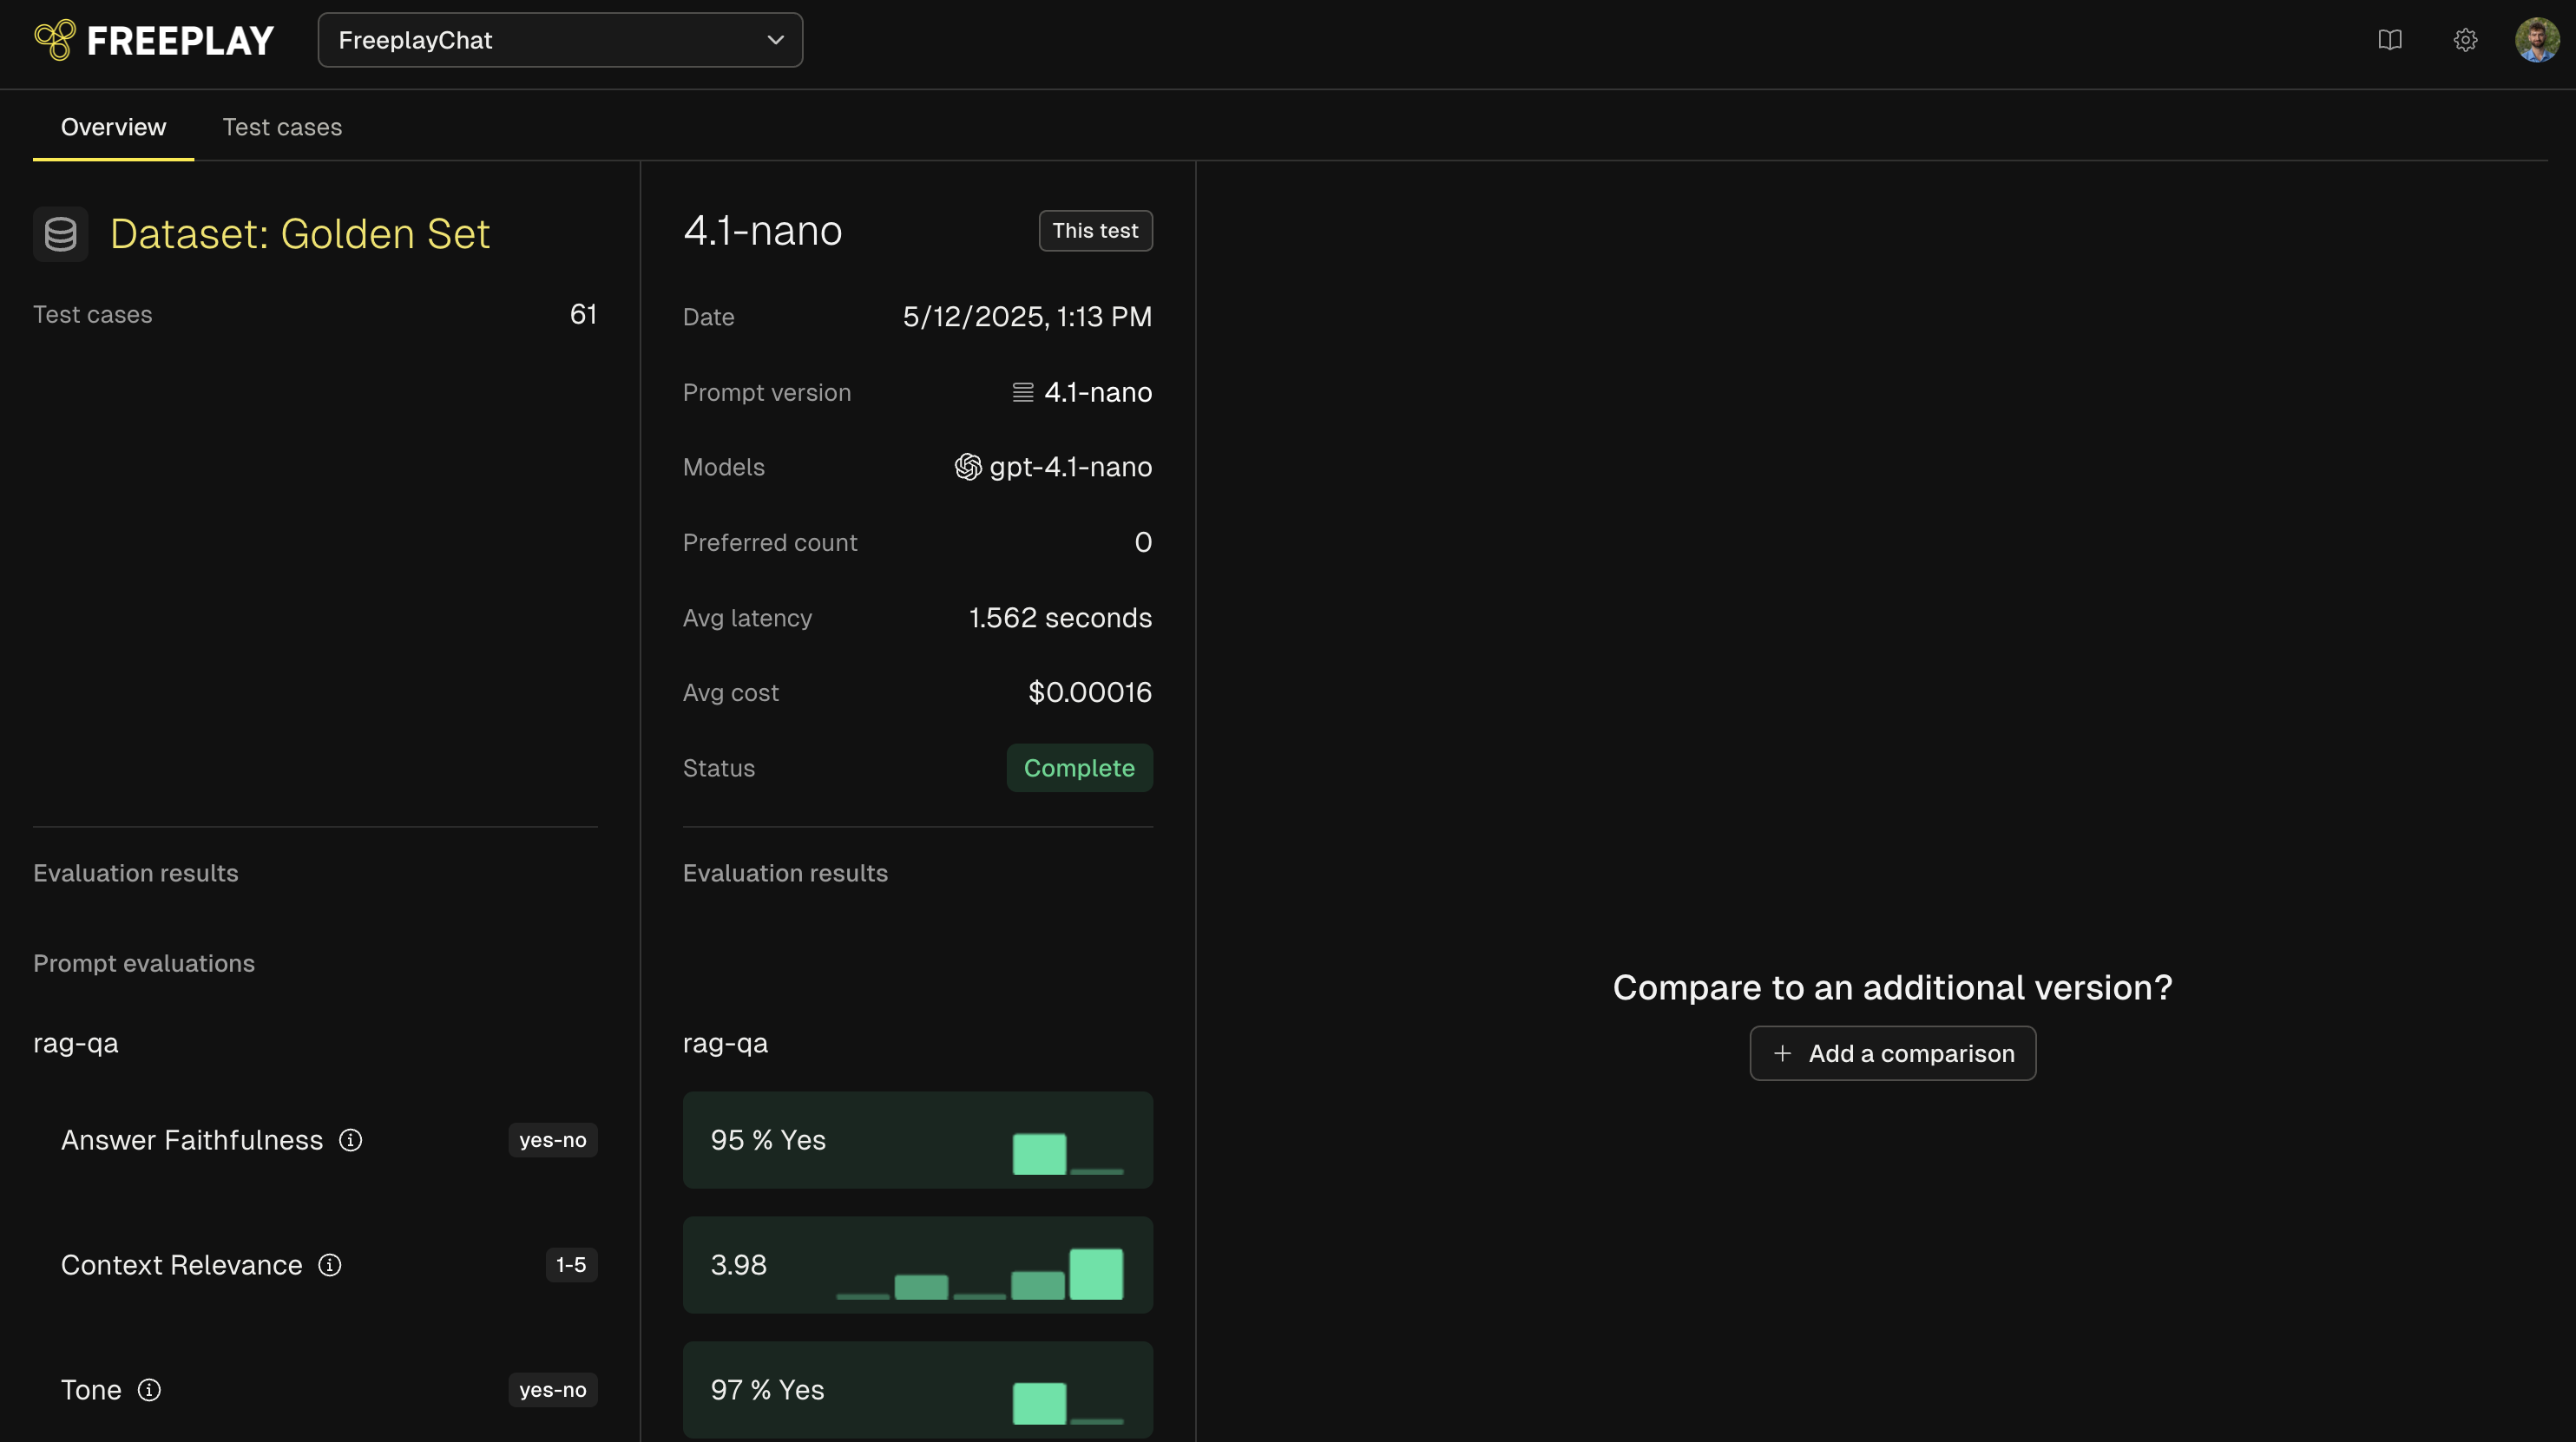
Task: Open the 95 % Yes faithfulness result
Action: point(917,1140)
